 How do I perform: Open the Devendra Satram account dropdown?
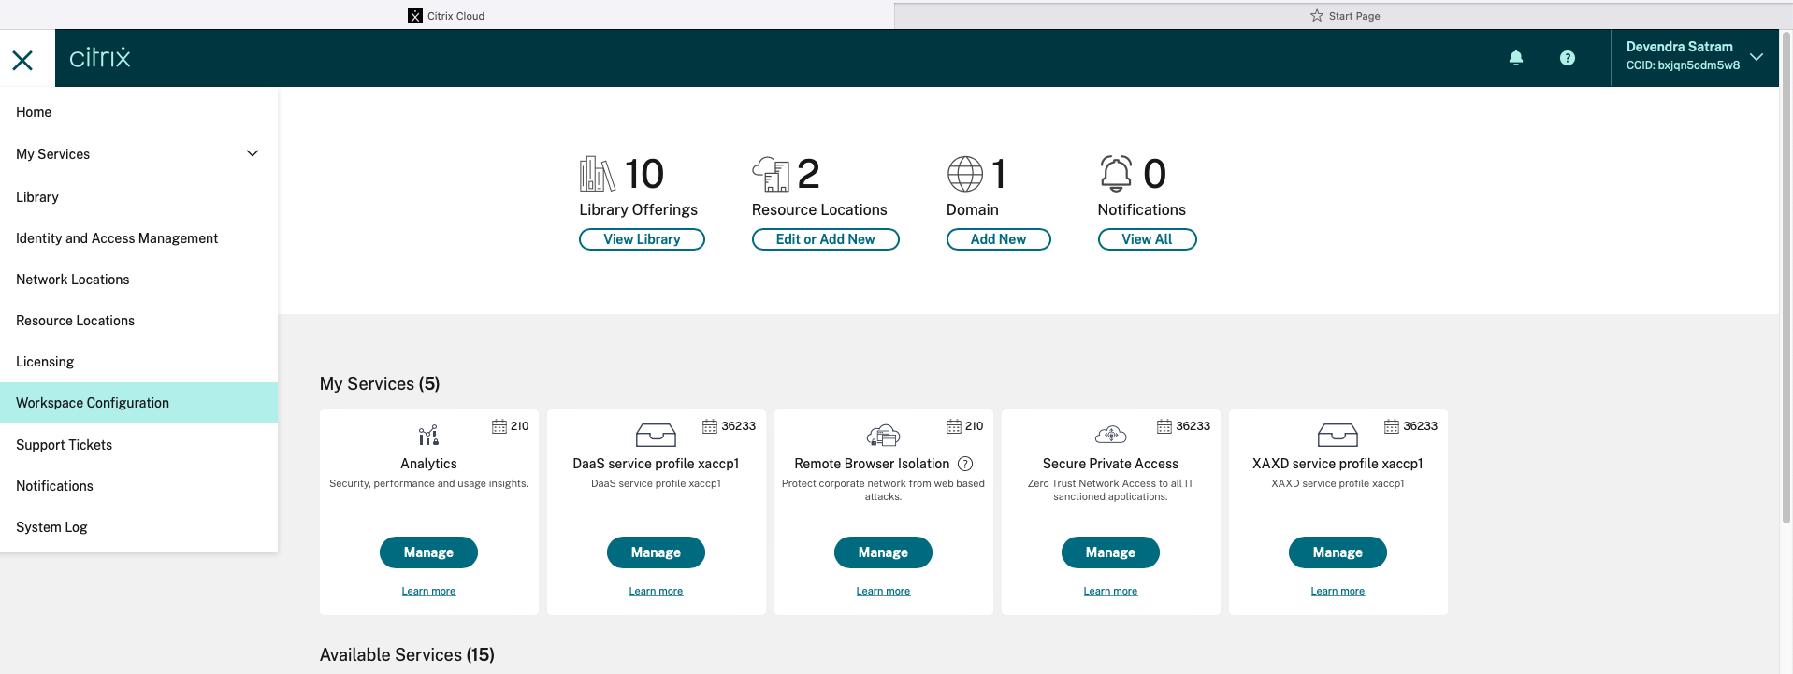[x=1757, y=57]
